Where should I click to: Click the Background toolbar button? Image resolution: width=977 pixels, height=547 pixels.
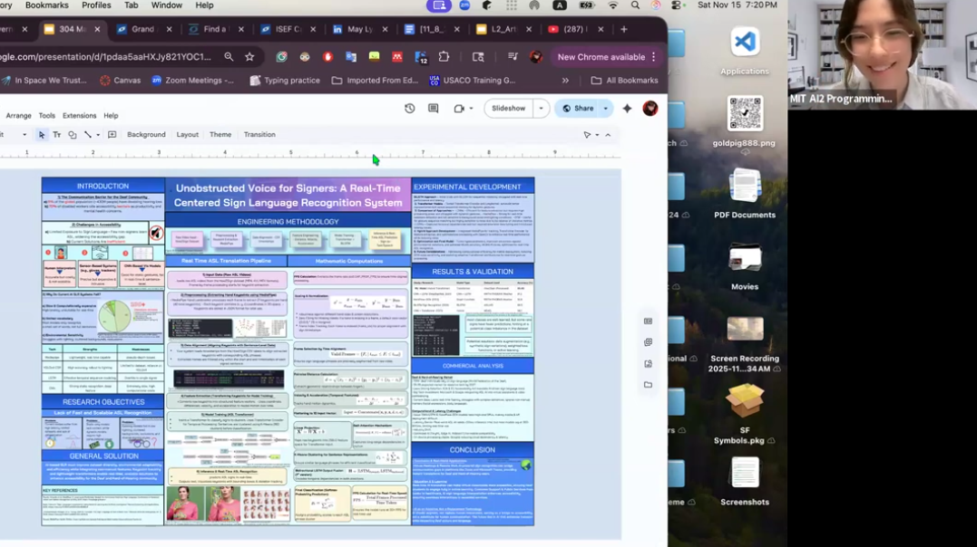click(146, 135)
